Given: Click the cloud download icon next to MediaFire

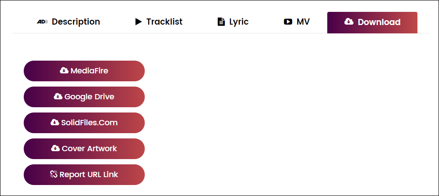Looking at the screenshot, I should click(x=64, y=70).
